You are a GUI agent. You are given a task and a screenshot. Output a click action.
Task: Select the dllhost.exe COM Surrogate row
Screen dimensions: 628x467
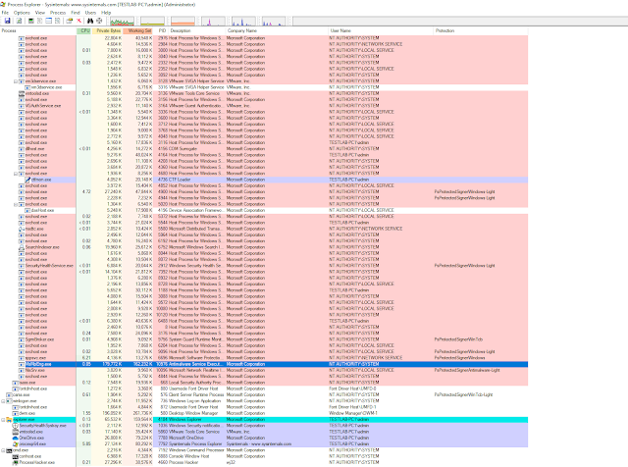[264, 148]
